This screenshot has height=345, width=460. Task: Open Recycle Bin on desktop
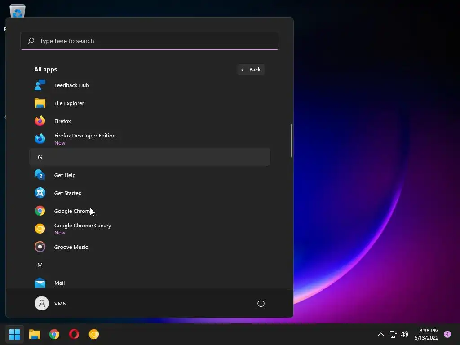coord(18,11)
